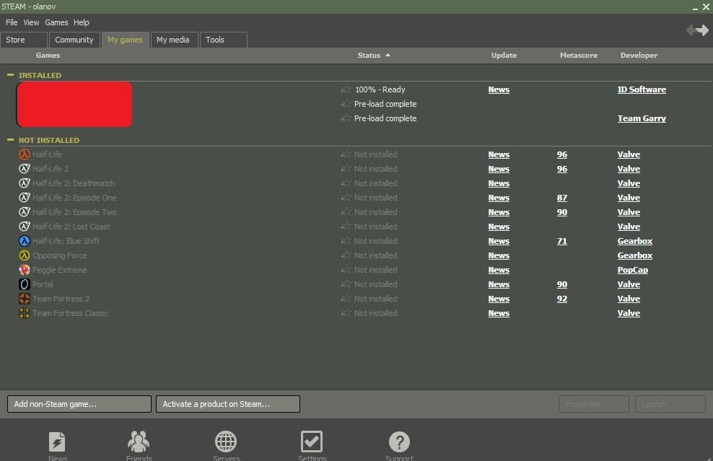
Task: Switch to the My media tab
Action: pyautogui.click(x=174, y=40)
